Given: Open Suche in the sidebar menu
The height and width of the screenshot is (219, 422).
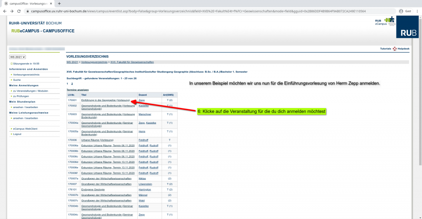Looking at the screenshot, I should pos(16,80).
